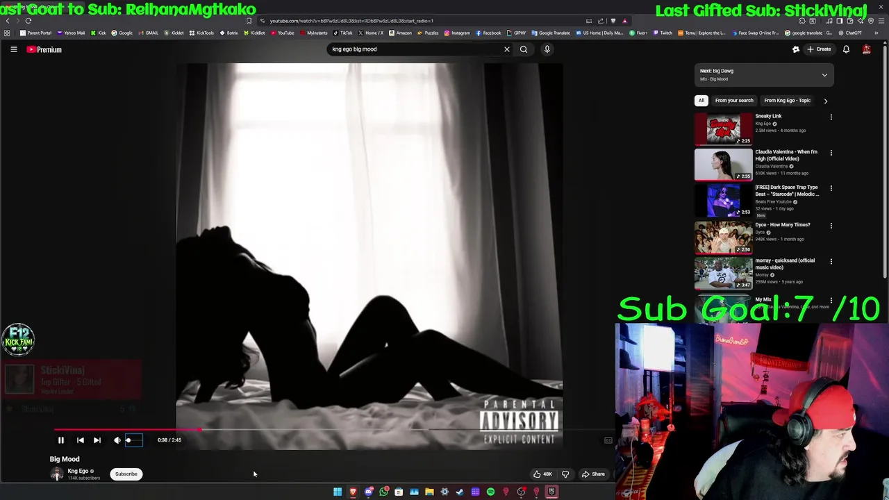Open Kng Ego channel avatar

point(57,474)
